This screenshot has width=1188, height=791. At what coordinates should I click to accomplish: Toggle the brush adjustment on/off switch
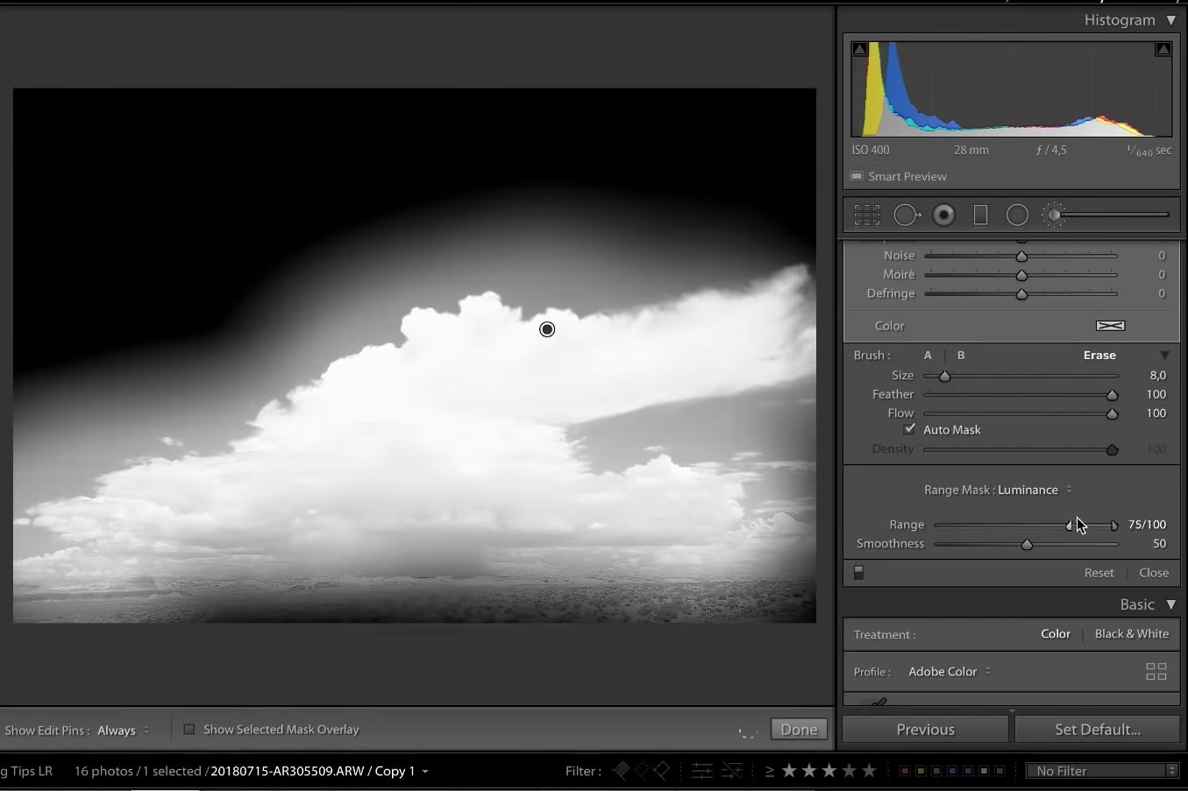(859, 572)
